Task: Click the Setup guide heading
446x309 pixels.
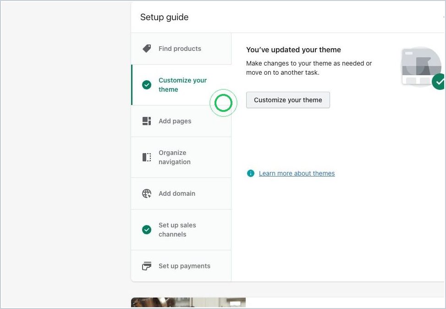Action: (165, 17)
